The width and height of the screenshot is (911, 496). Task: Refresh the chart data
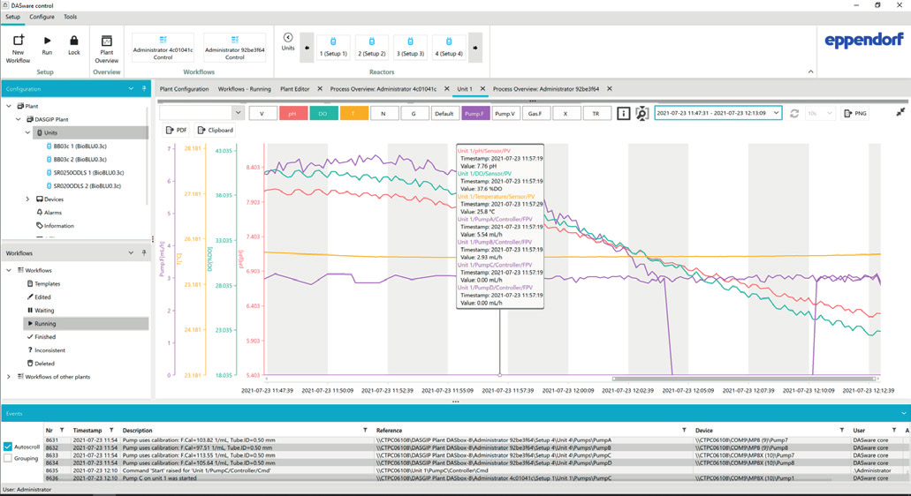coord(794,113)
